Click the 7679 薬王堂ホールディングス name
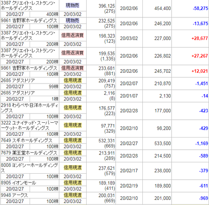 [x=29, y=153]
